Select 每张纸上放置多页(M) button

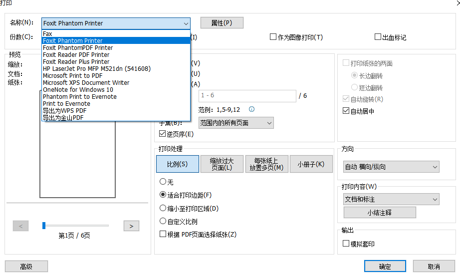point(266,164)
